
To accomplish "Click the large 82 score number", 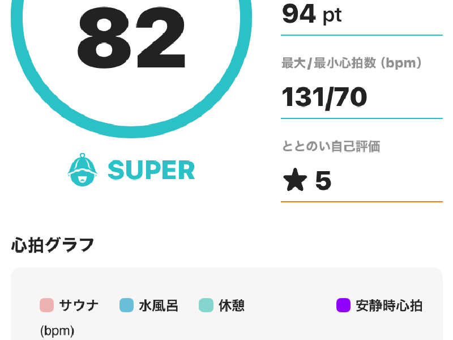I will 131,37.
